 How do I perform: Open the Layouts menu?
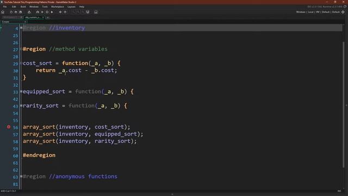71,7
